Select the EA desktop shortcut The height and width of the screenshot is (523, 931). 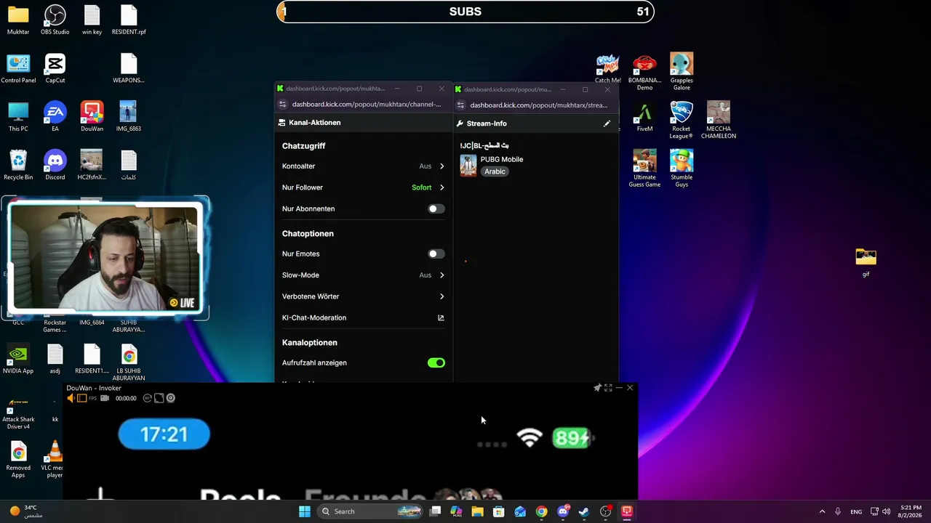55,117
